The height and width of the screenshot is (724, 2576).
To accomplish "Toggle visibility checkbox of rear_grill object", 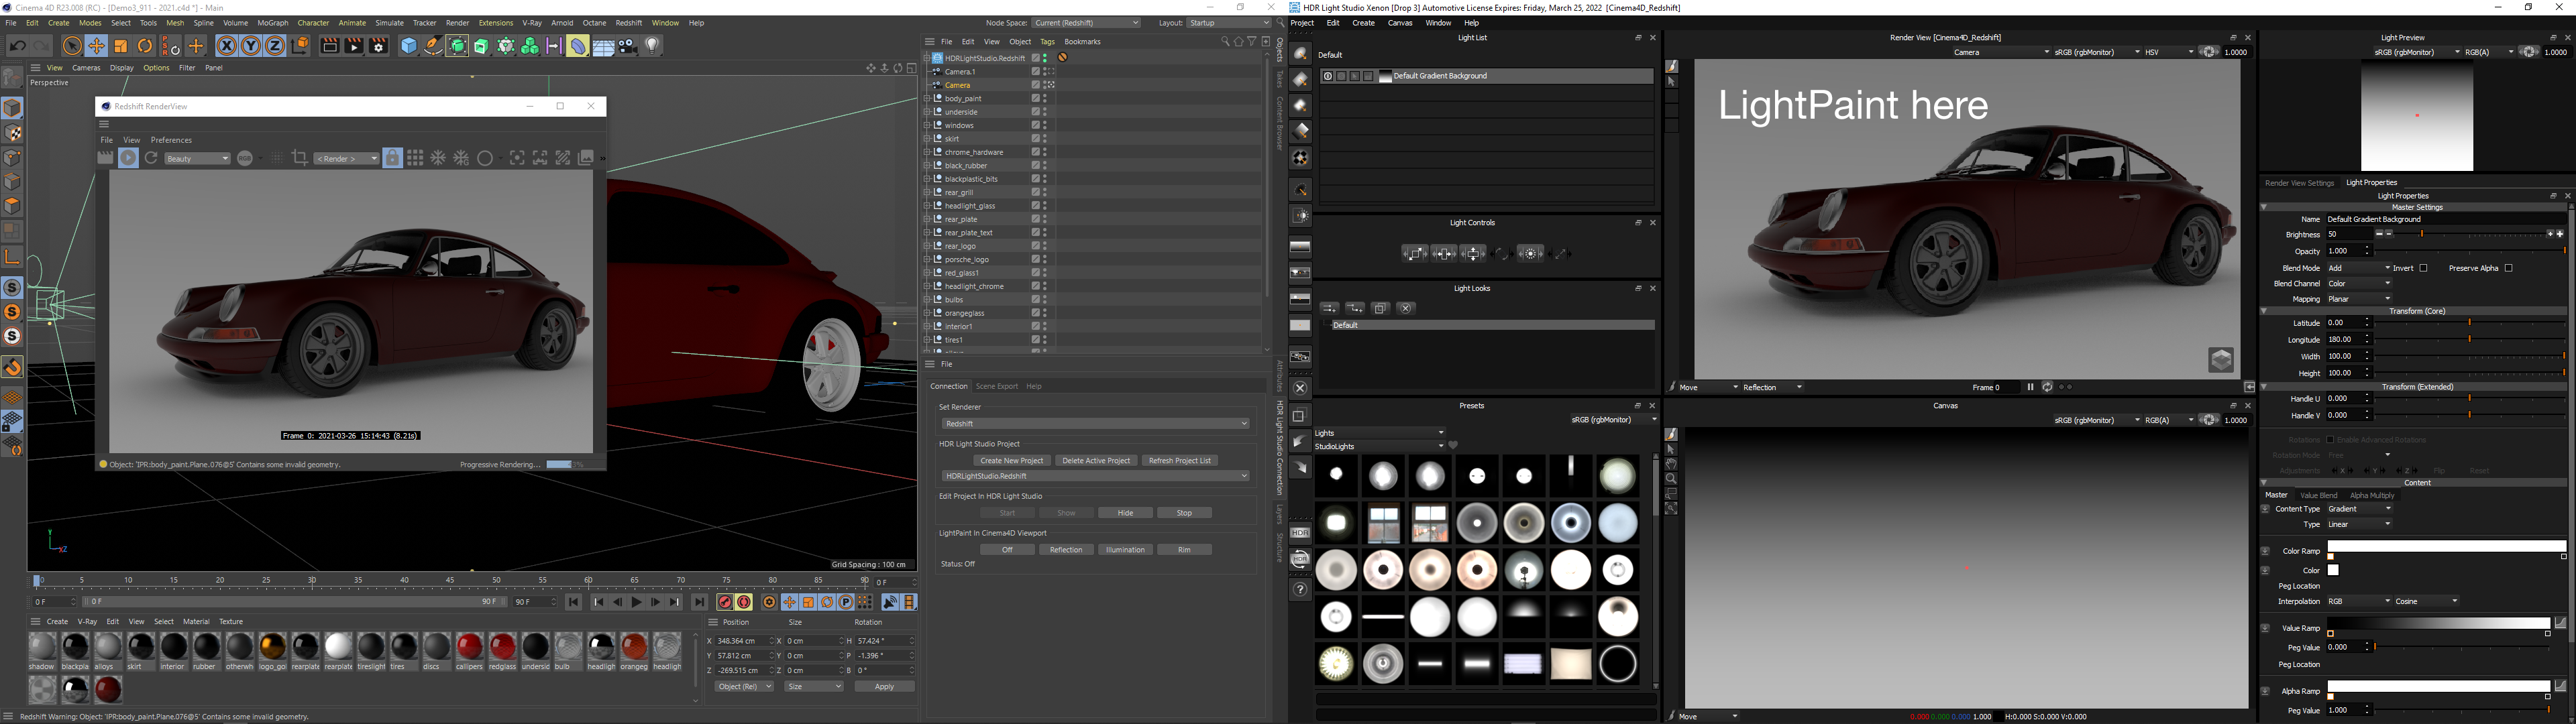I will (1036, 192).
